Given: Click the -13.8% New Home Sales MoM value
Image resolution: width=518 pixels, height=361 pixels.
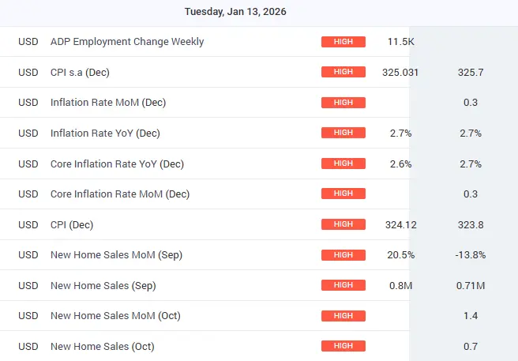Looking at the screenshot, I should 471,254.
